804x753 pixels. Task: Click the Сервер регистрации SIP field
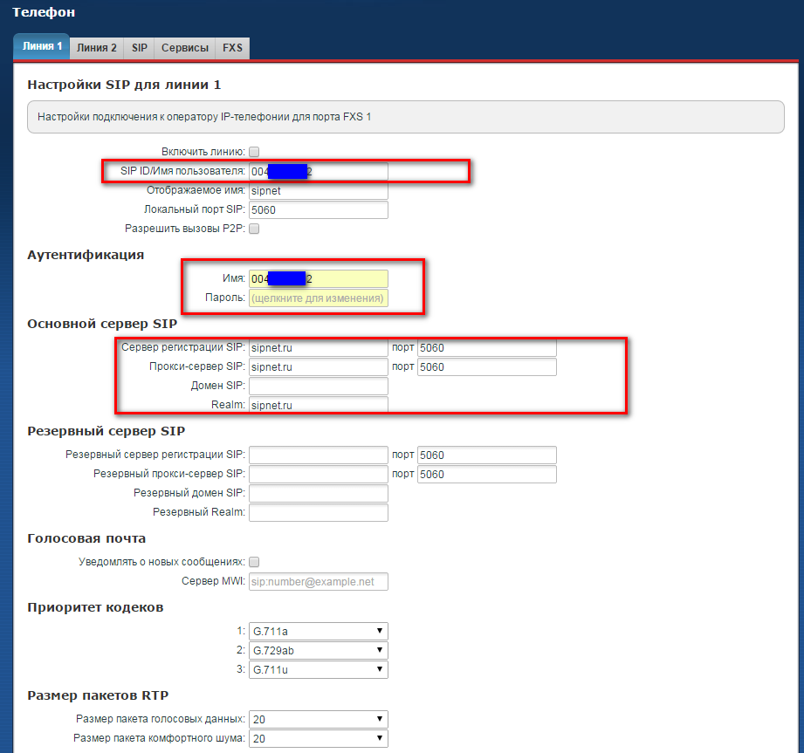pos(318,348)
